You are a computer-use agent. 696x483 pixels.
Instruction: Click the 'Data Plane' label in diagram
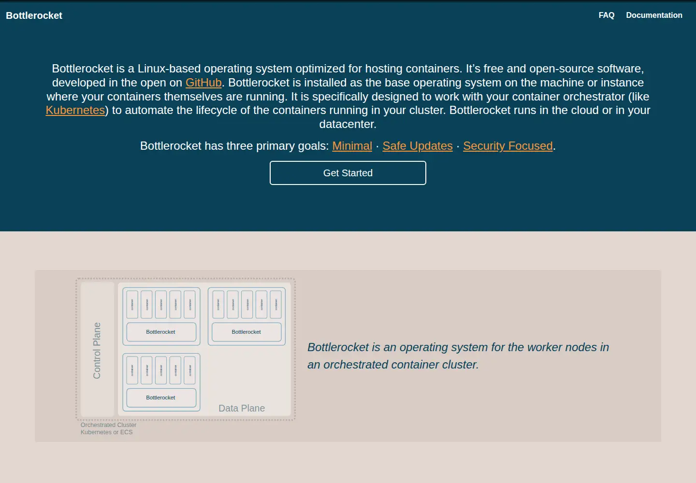[242, 408]
